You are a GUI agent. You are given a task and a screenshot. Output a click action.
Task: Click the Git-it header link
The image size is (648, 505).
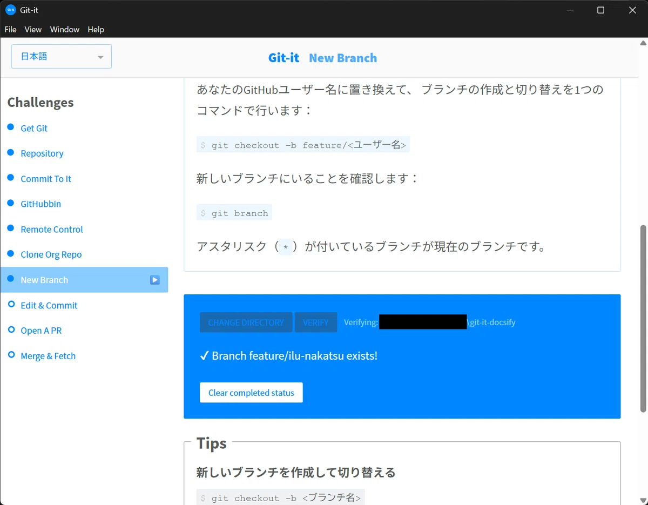[x=283, y=58]
